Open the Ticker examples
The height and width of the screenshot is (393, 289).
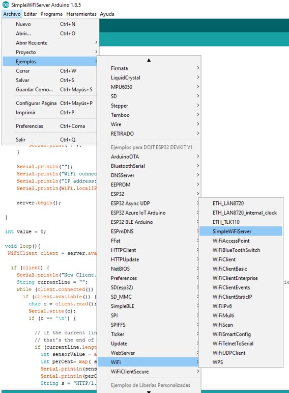pyautogui.click(x=149, y=334)
